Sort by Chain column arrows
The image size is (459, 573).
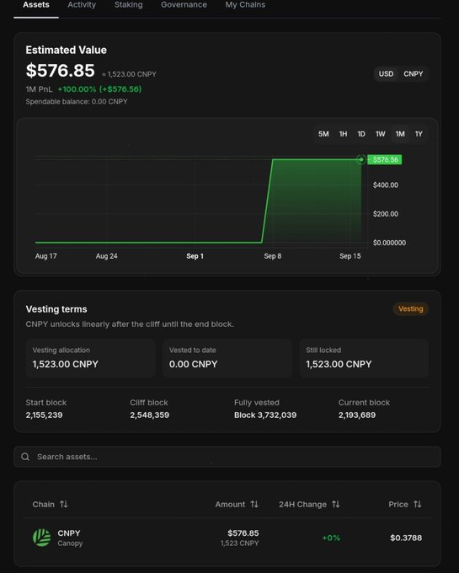point(64,504)
